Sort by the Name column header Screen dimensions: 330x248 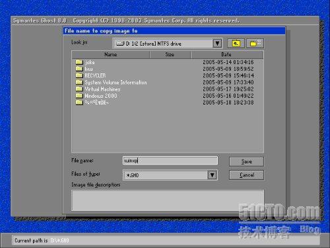(111, 54)
